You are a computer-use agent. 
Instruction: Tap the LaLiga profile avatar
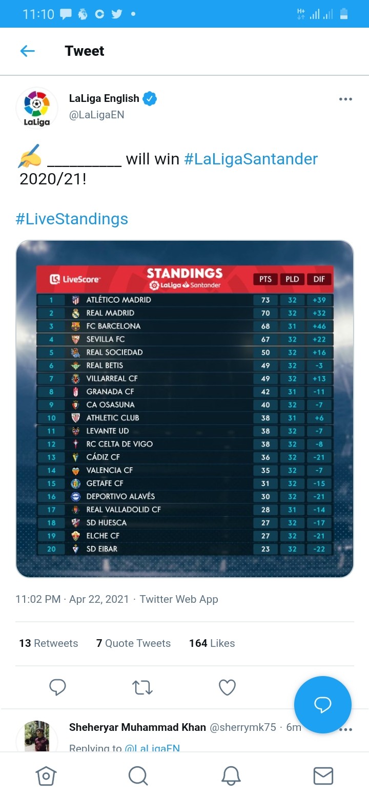[x=37, y=108]
